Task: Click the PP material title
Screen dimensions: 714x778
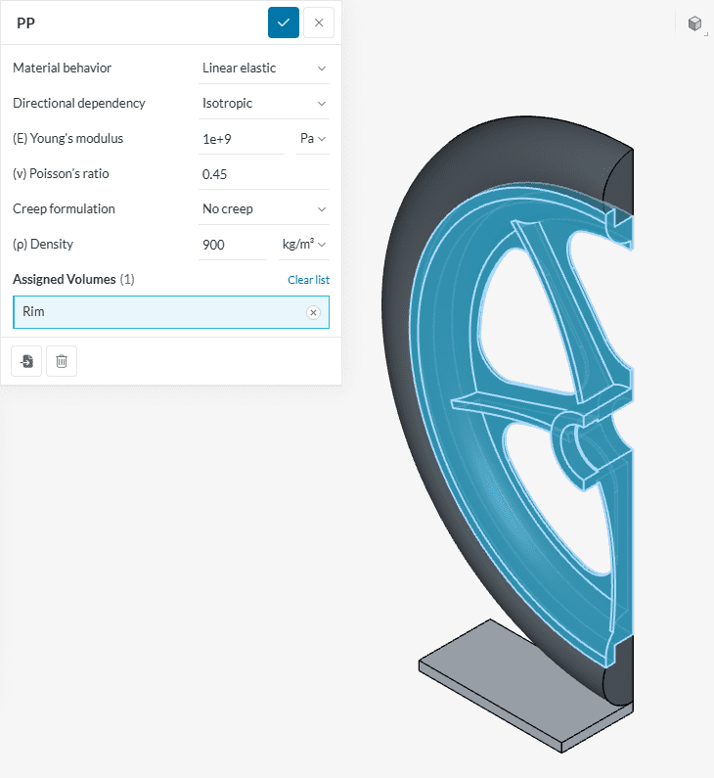Action: point(26,23)
